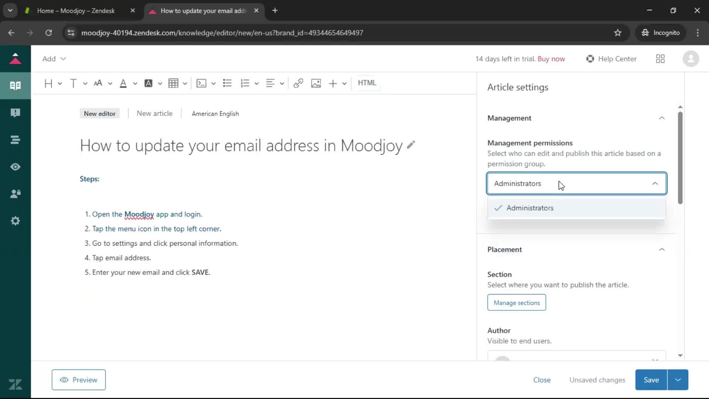This screenshot has height=399, width=709.
Task: Apply a bulleted list
Action: click(227, 83)
